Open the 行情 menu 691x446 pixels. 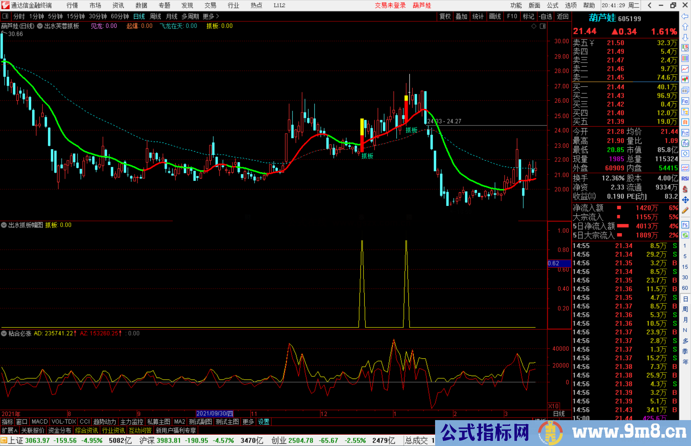(72, 5)
